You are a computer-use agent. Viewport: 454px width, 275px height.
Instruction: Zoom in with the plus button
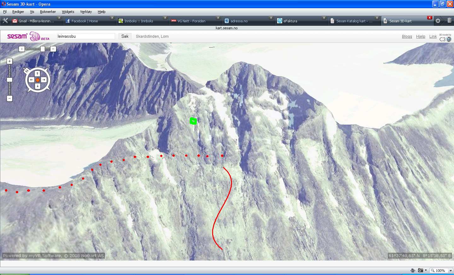[9, 61]
